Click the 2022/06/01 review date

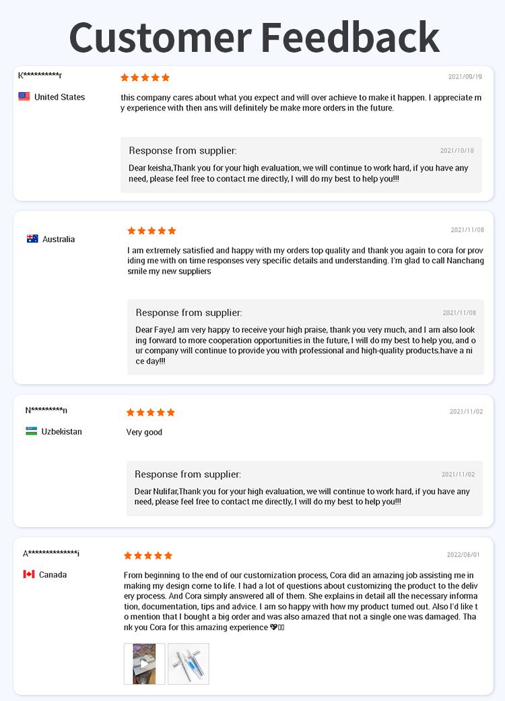[x=463, y=555]
